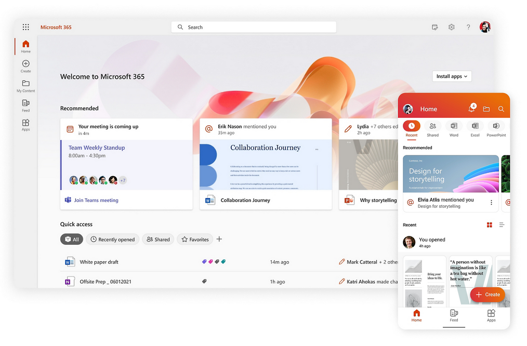Tap the profile avatar in mobile header
527x346 pixels.
coord(408,109)
